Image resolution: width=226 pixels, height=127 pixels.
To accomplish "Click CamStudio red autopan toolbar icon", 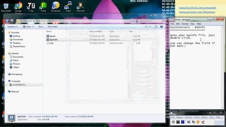I will pyautogui.click(x=203, y=122).
